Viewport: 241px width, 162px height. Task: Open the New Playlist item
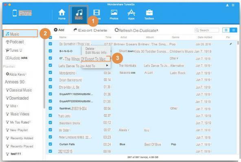17,130
